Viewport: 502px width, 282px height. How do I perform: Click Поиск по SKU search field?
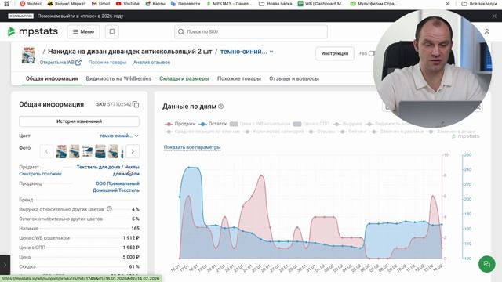pos(251,31)
